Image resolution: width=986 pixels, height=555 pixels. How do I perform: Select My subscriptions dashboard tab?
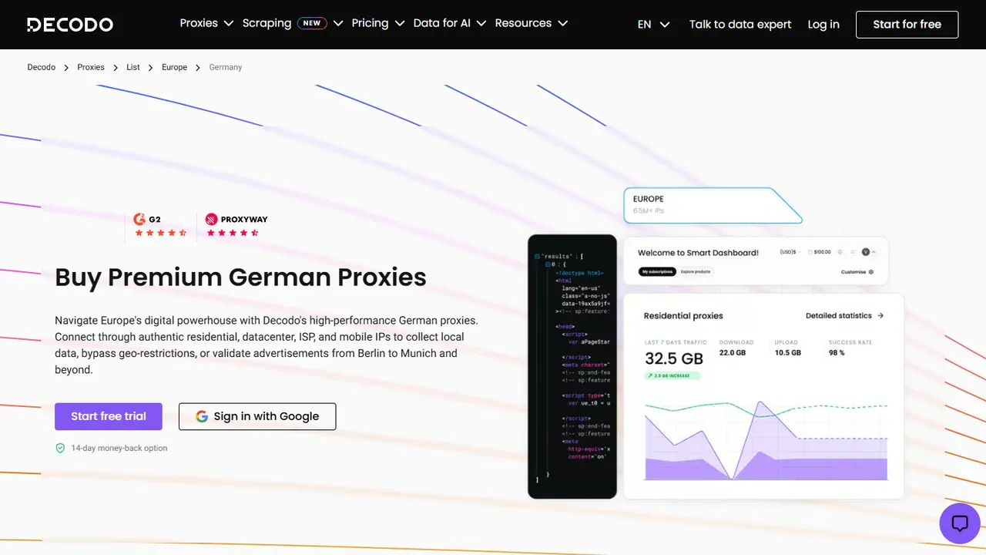click(x=657, y=272)
